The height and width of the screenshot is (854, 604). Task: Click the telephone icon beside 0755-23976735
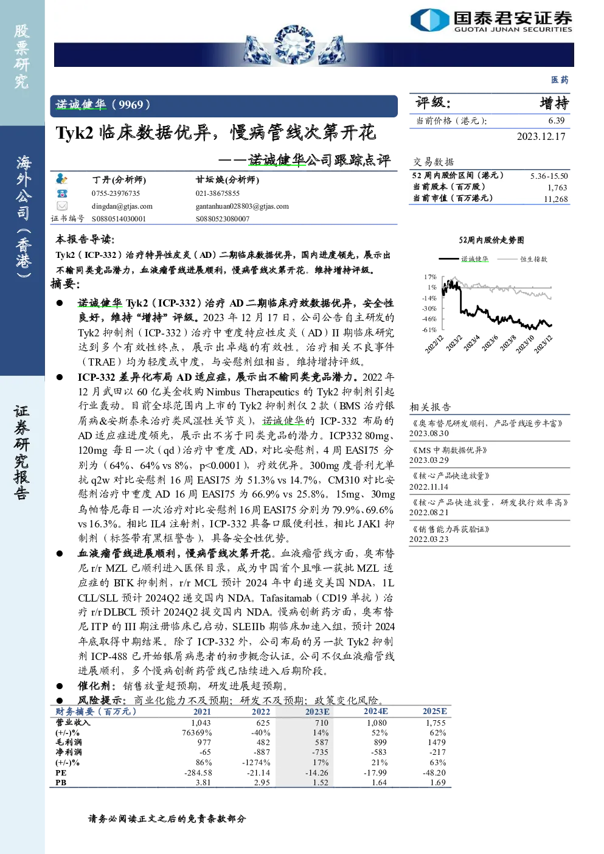tap(61, 193)
